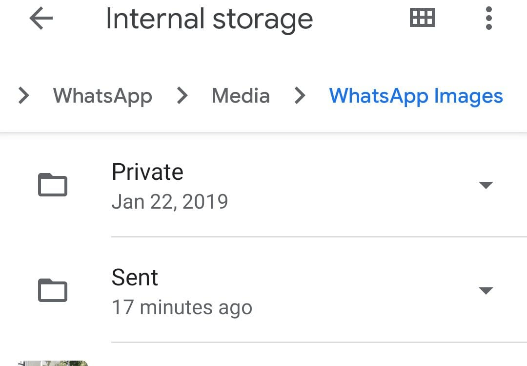Click the Private folder icon
Image resolution: width=527 pixels, height=366 pixels.
point(53,185)
